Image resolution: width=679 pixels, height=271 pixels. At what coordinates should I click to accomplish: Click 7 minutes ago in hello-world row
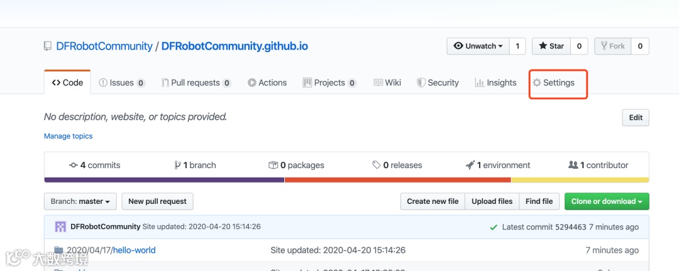point(612,250)
